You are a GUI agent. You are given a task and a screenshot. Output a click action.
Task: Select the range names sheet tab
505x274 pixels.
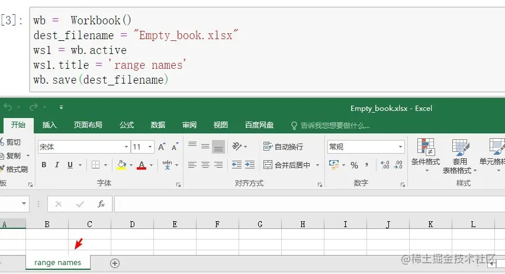point(58,262)
